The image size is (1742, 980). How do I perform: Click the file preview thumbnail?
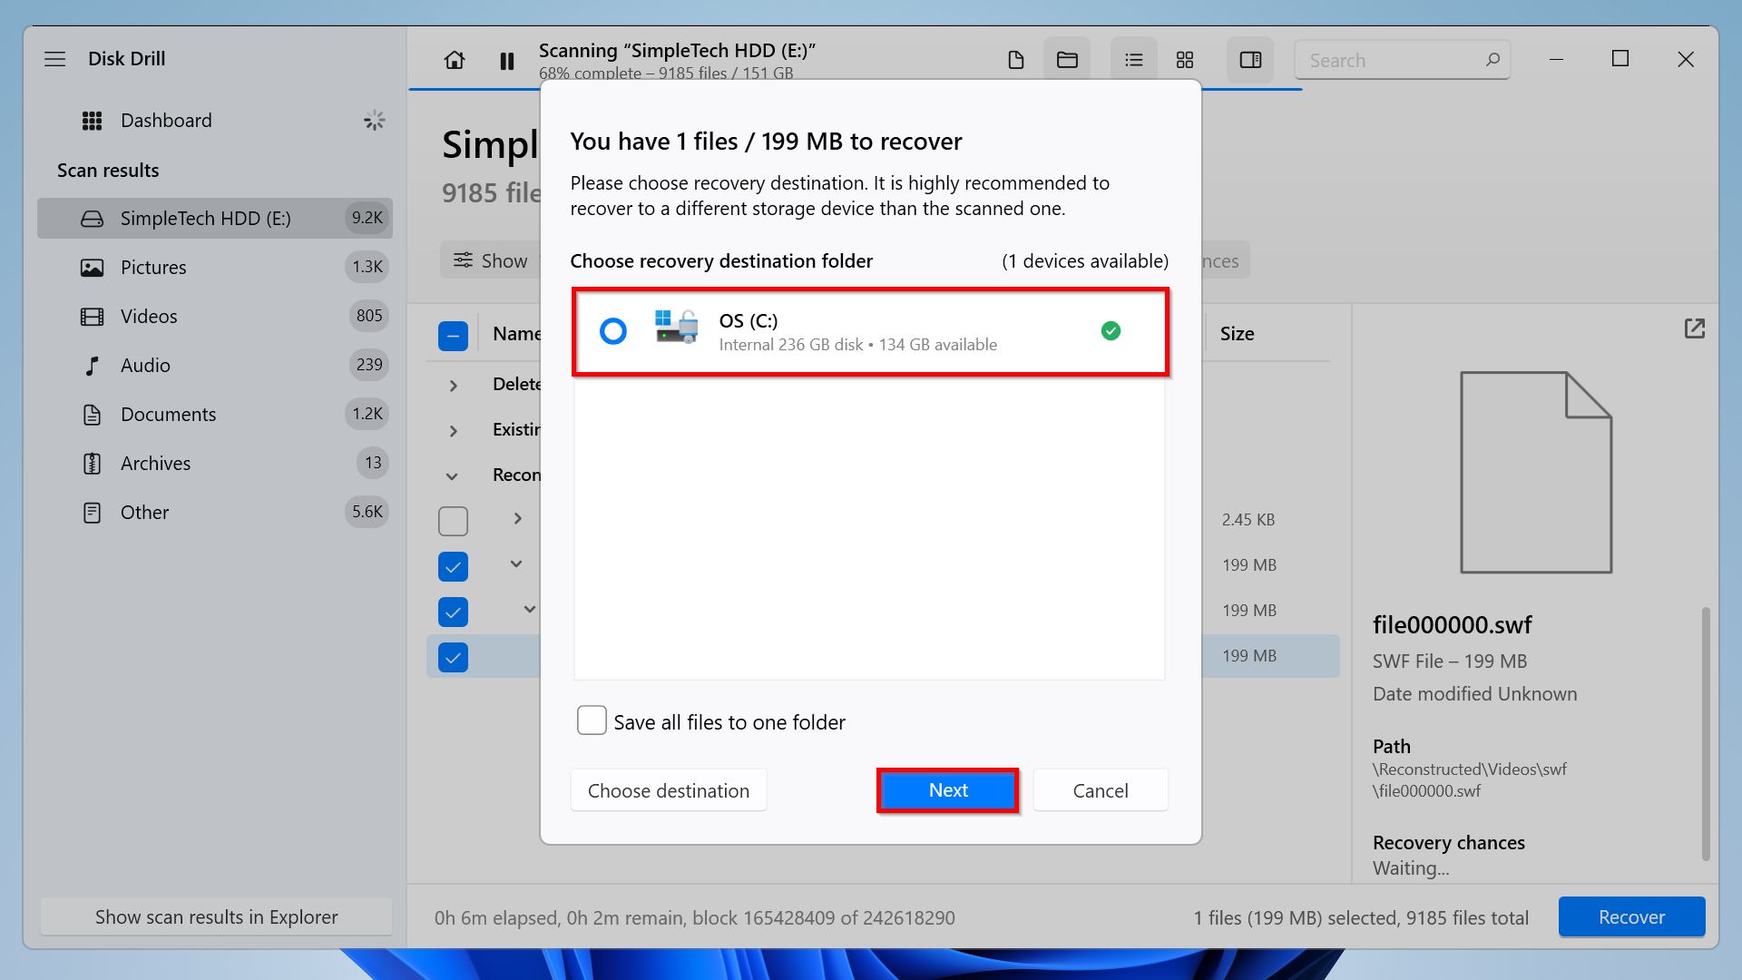pyautogui.click(x=1536, y=472)
